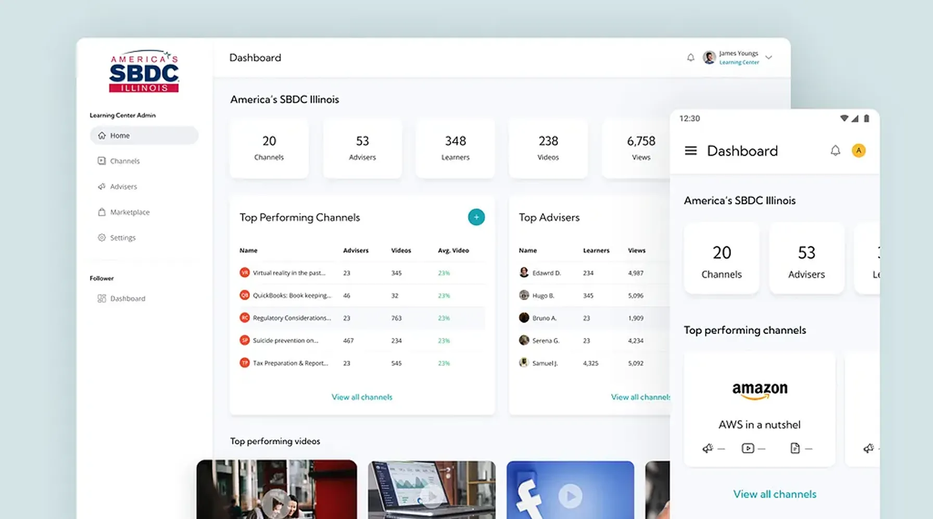Click View all channels under Top Advisers
Screen dimensions: 933x519
click(640, 397)
